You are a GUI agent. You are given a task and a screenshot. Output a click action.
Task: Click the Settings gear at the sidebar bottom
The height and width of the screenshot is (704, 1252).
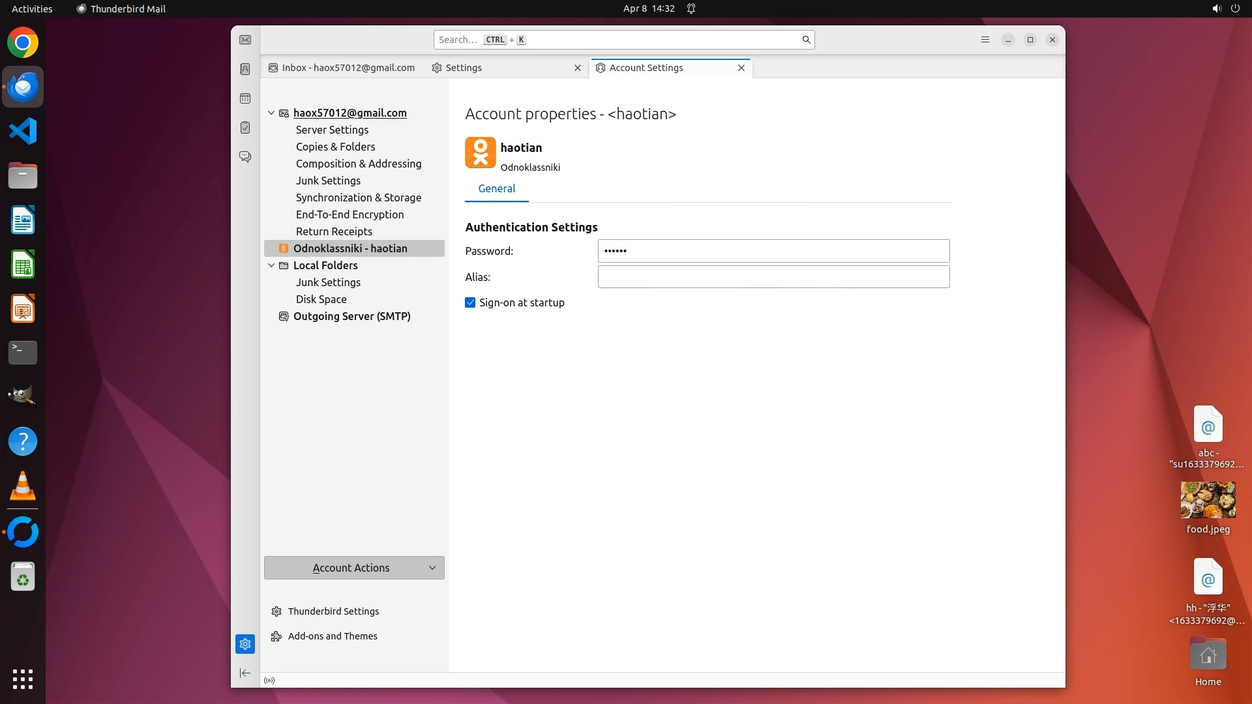pos(245,644)
